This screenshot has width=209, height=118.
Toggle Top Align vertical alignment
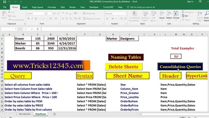pyautogui.click(x=63, y=13)
